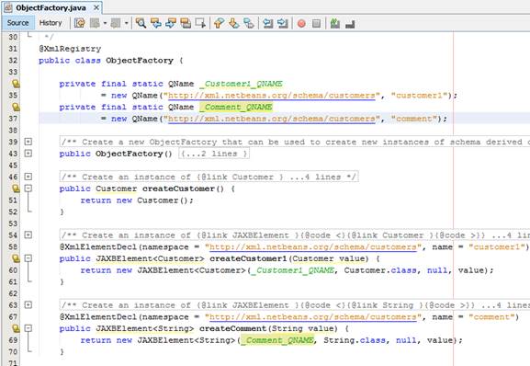
Task: Click the green-bars uncomment icon
Action: (335, 23)
